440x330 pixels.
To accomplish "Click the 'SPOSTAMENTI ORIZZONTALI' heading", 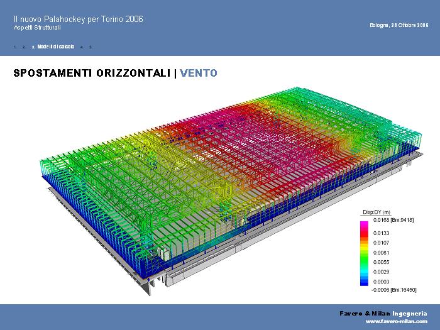I will coord(92,73).
